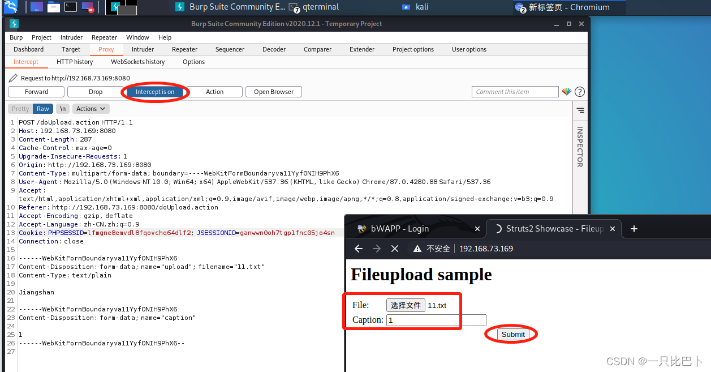The width and height of the screenshot is (711, 372).
Task: Open the Project menu
Action: [41, 37]
